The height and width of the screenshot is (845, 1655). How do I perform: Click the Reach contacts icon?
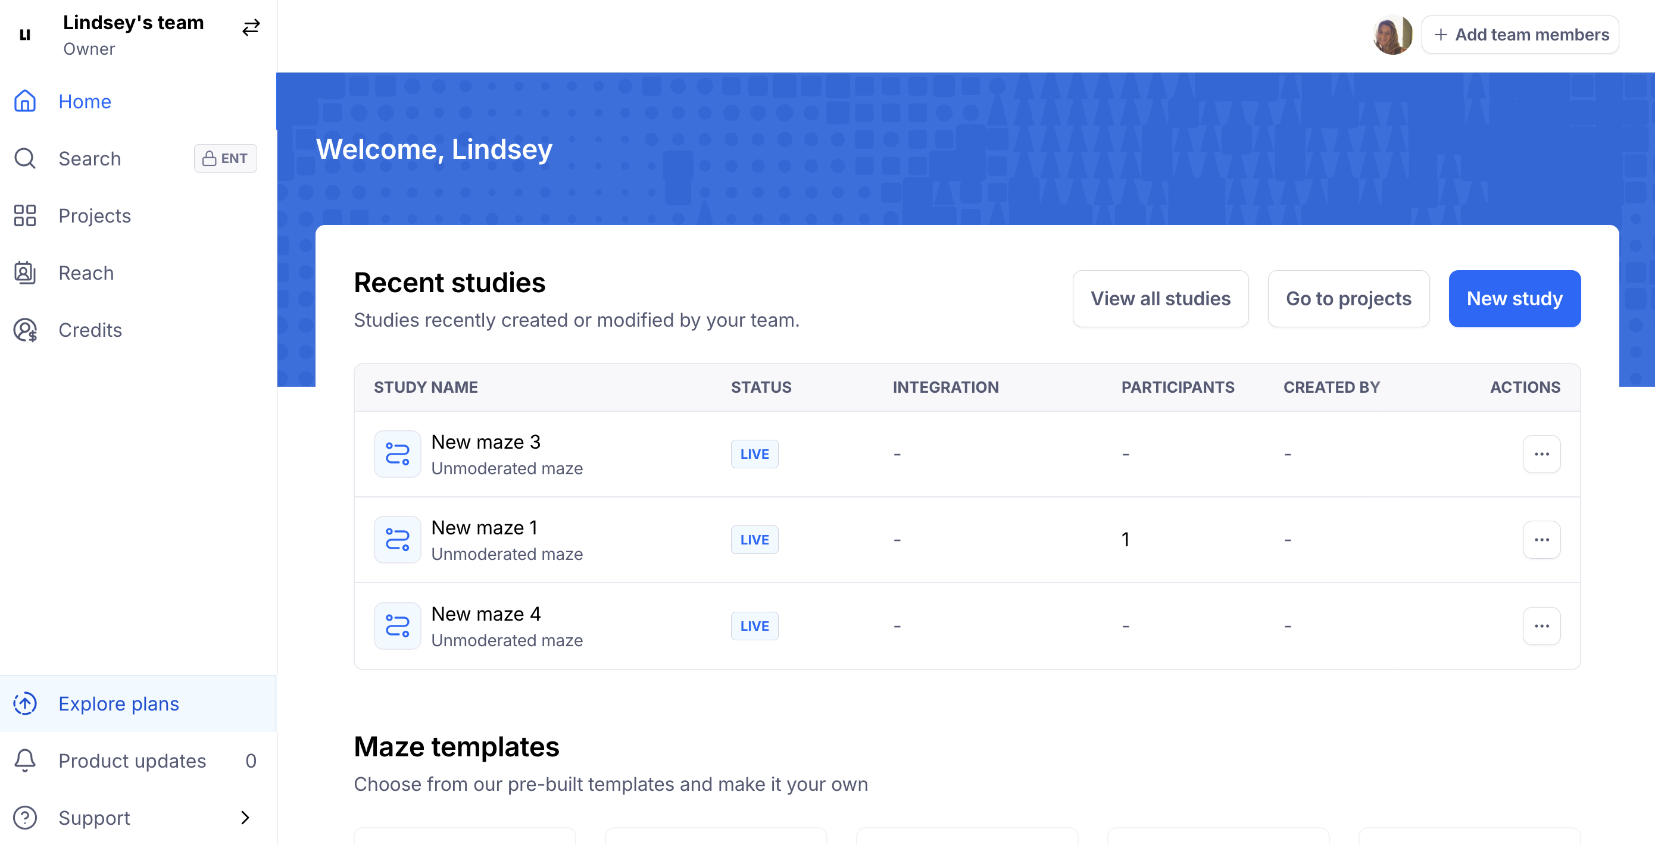(25, 273)
